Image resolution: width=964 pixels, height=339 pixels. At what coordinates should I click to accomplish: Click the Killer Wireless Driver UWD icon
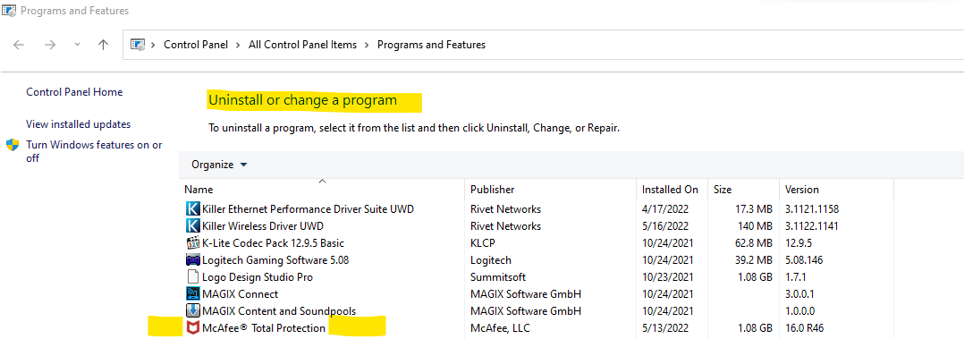[192, 225]
